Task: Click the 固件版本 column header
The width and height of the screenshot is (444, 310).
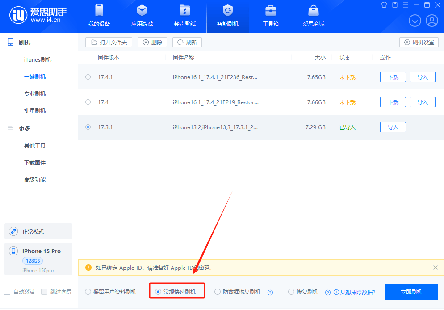Action: click(x=109, y=58)
